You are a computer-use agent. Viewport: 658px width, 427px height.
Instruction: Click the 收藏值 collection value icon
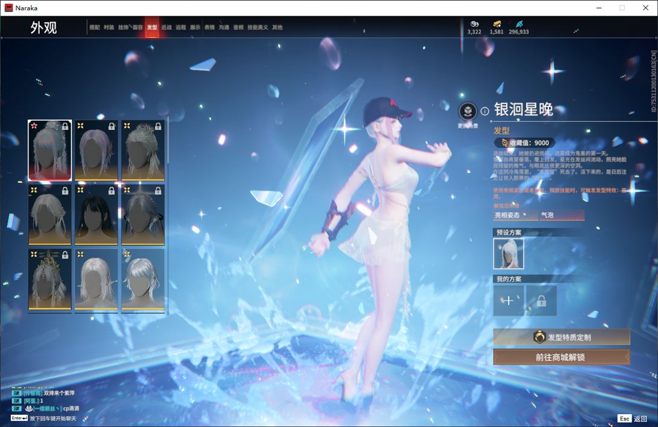click(x=505, y=143)
